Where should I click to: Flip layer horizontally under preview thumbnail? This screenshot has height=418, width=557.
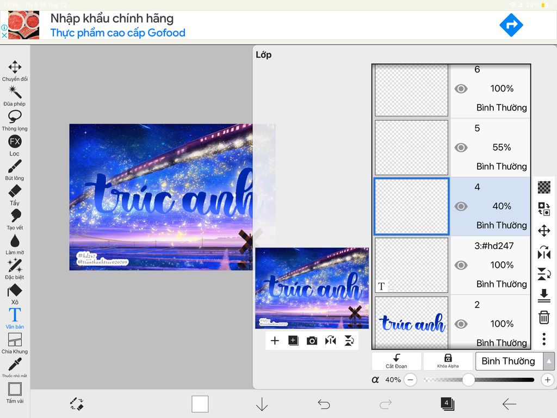tap(330, 341)
